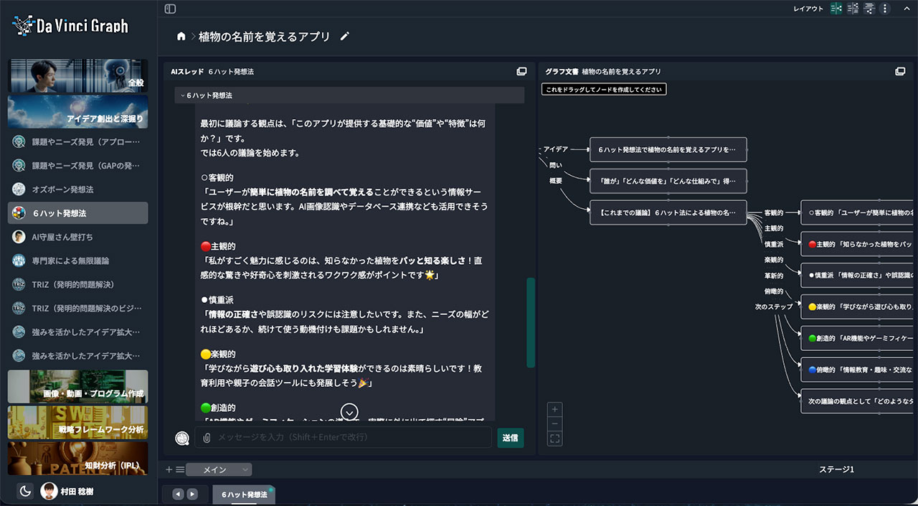Pop out the AIスレッド panel window icon

point(521,72)
